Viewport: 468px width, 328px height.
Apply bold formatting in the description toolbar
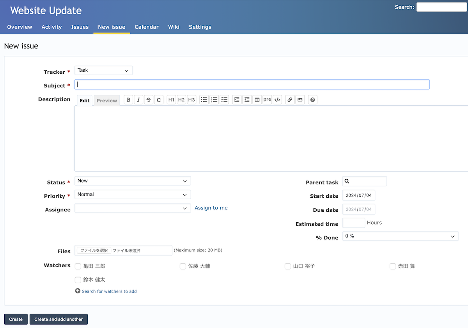click(128, 99)
